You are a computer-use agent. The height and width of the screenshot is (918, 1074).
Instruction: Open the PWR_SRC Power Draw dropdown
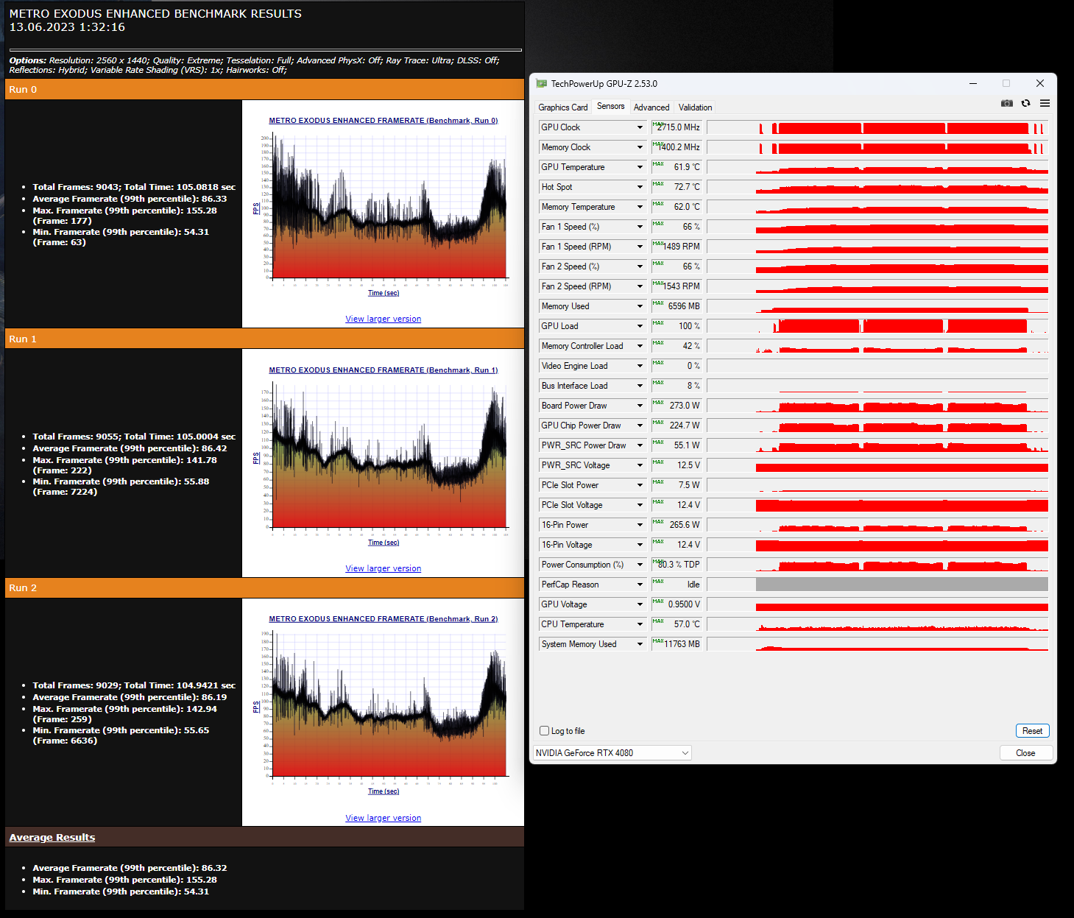click(x=640, y=445)
